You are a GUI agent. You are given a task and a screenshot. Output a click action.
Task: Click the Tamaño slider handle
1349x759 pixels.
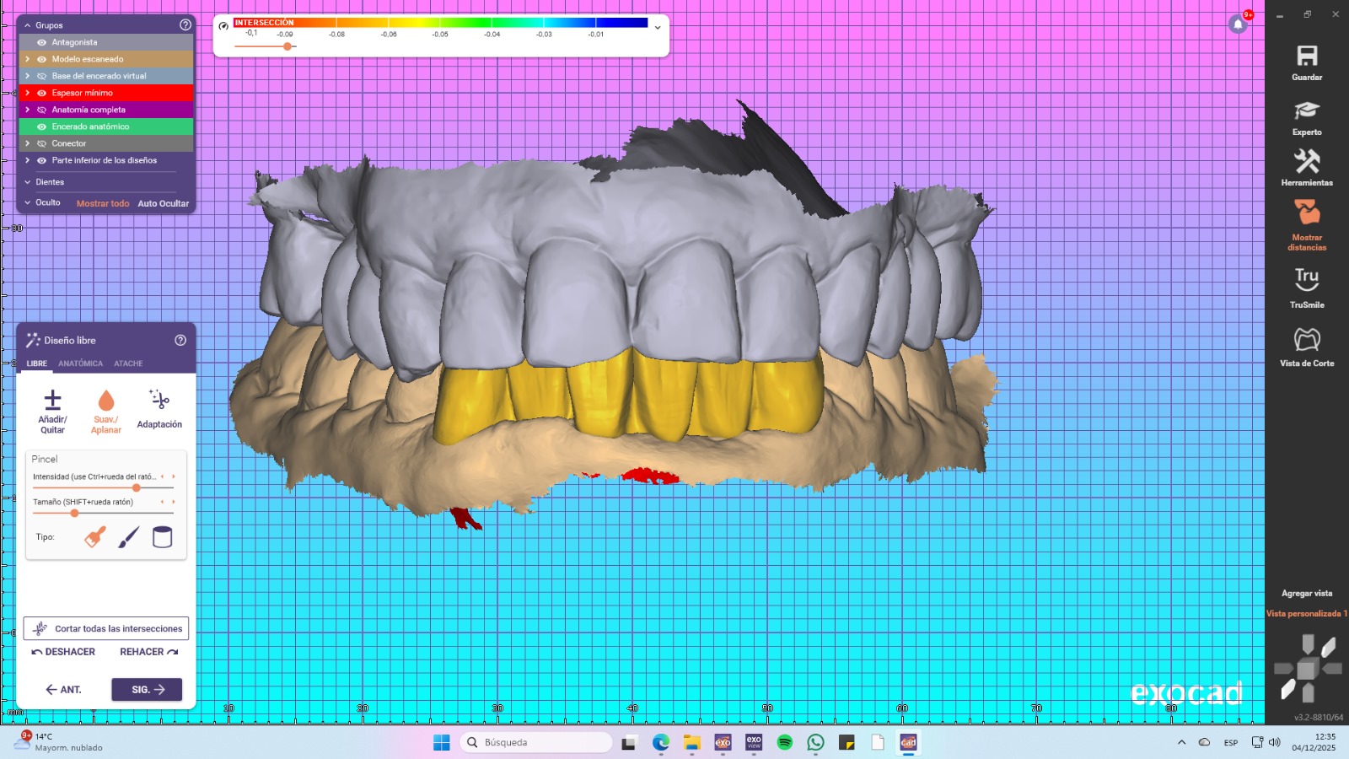pos(74,513)
